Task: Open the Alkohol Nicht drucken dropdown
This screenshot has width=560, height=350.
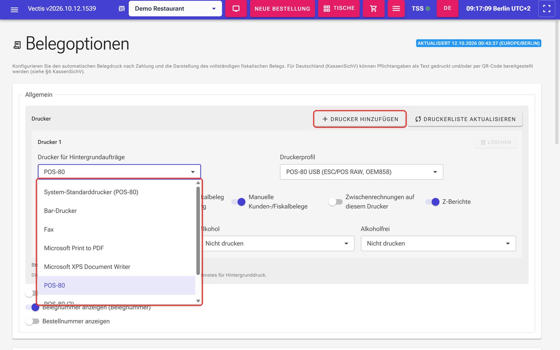Action: (x=277, y=243)
